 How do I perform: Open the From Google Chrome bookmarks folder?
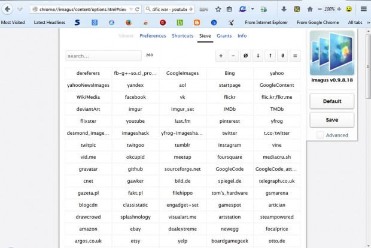click(x=318, y=23)
